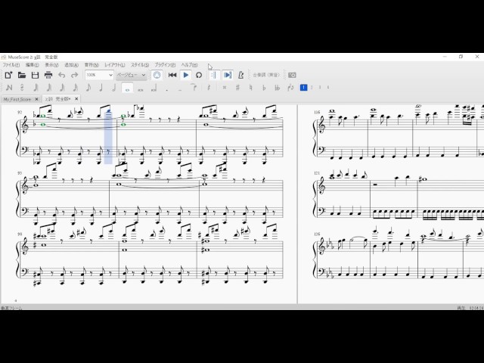Viewport: 484px width, 363px height.
Task: Select the whole note duration
Action: [x=128, y=88]
